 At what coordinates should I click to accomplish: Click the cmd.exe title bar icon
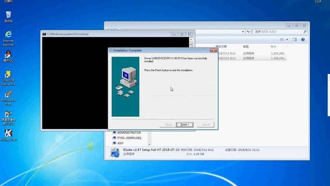coord(44,34)
